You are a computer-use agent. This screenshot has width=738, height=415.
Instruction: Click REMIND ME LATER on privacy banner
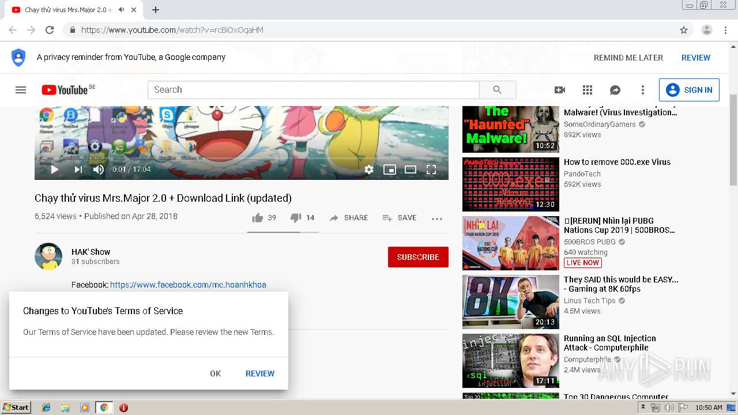point(628,58)
